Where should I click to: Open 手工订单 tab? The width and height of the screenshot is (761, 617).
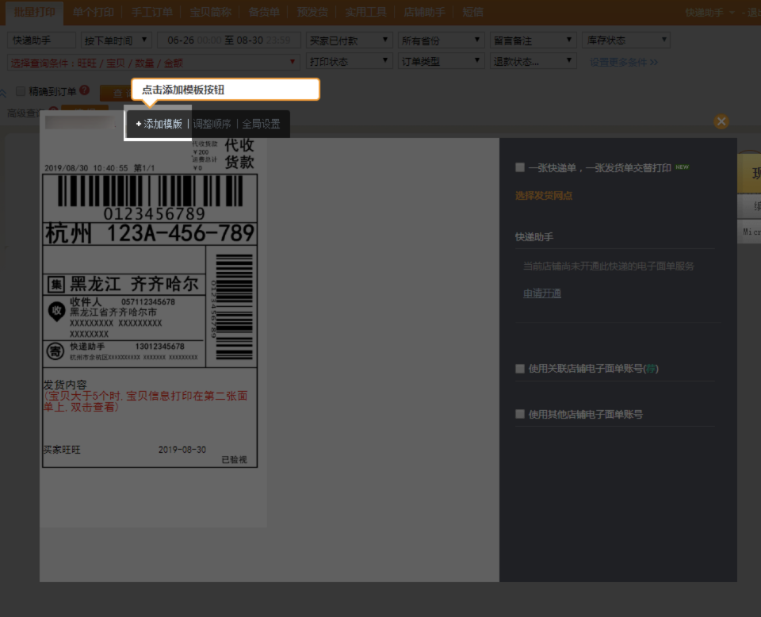tap(152, 12)
